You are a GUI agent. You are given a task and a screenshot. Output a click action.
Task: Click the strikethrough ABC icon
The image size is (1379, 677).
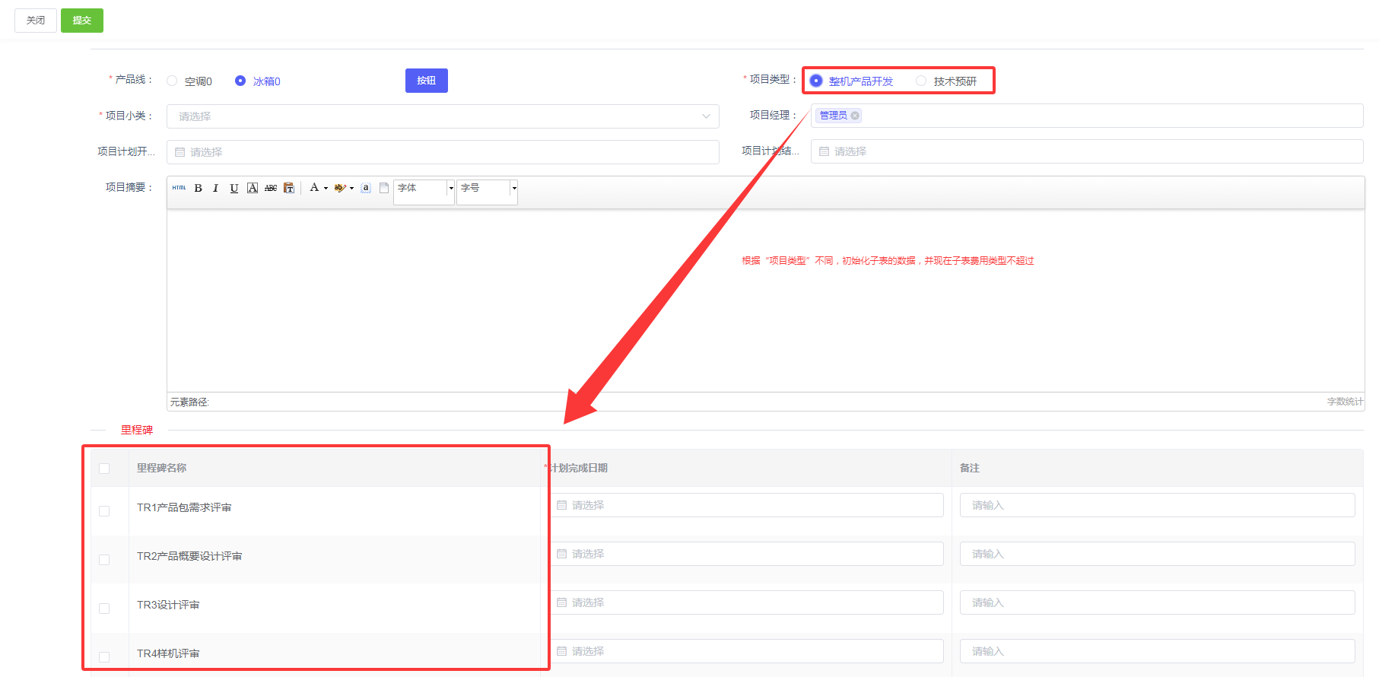pyautogui.click(x=270, y=188)
